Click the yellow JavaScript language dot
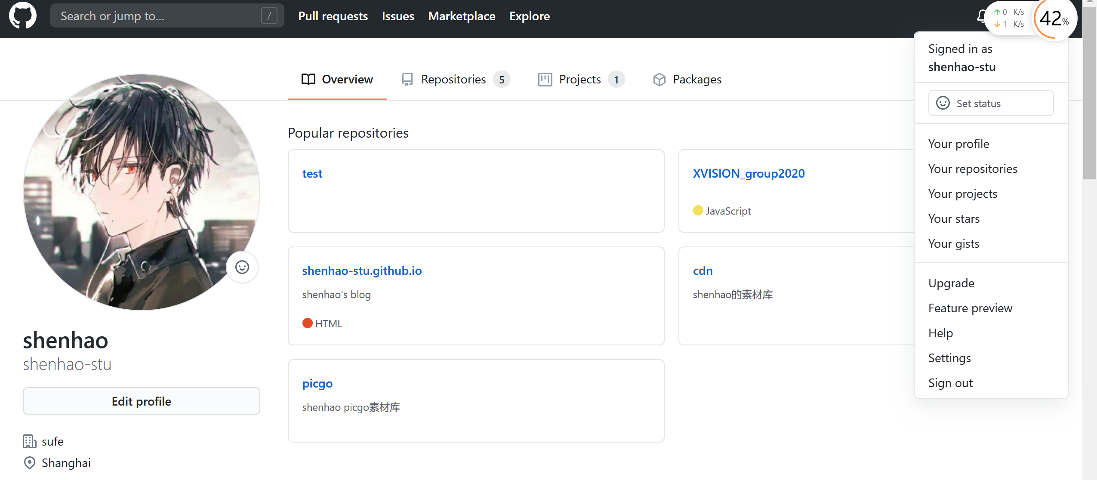1097x480 pixels. [x=698, y=210]
